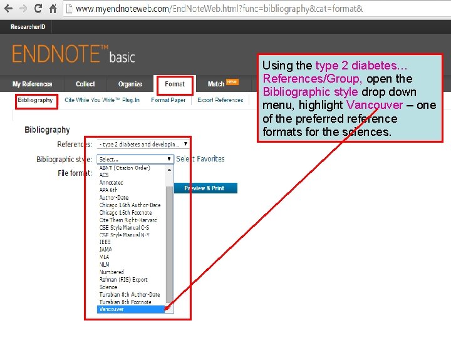Select the highlighted Vancouver style
This screenshot has width=451, height=338.
pos(131,309)
